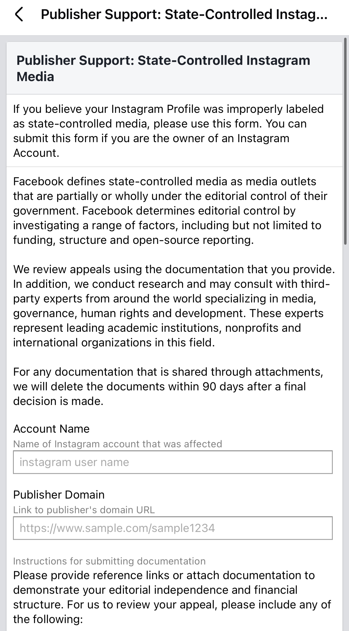Click the 'Instructions for submitting documentation' label
The image size is (349, 631).
click(x=109, y=561)
